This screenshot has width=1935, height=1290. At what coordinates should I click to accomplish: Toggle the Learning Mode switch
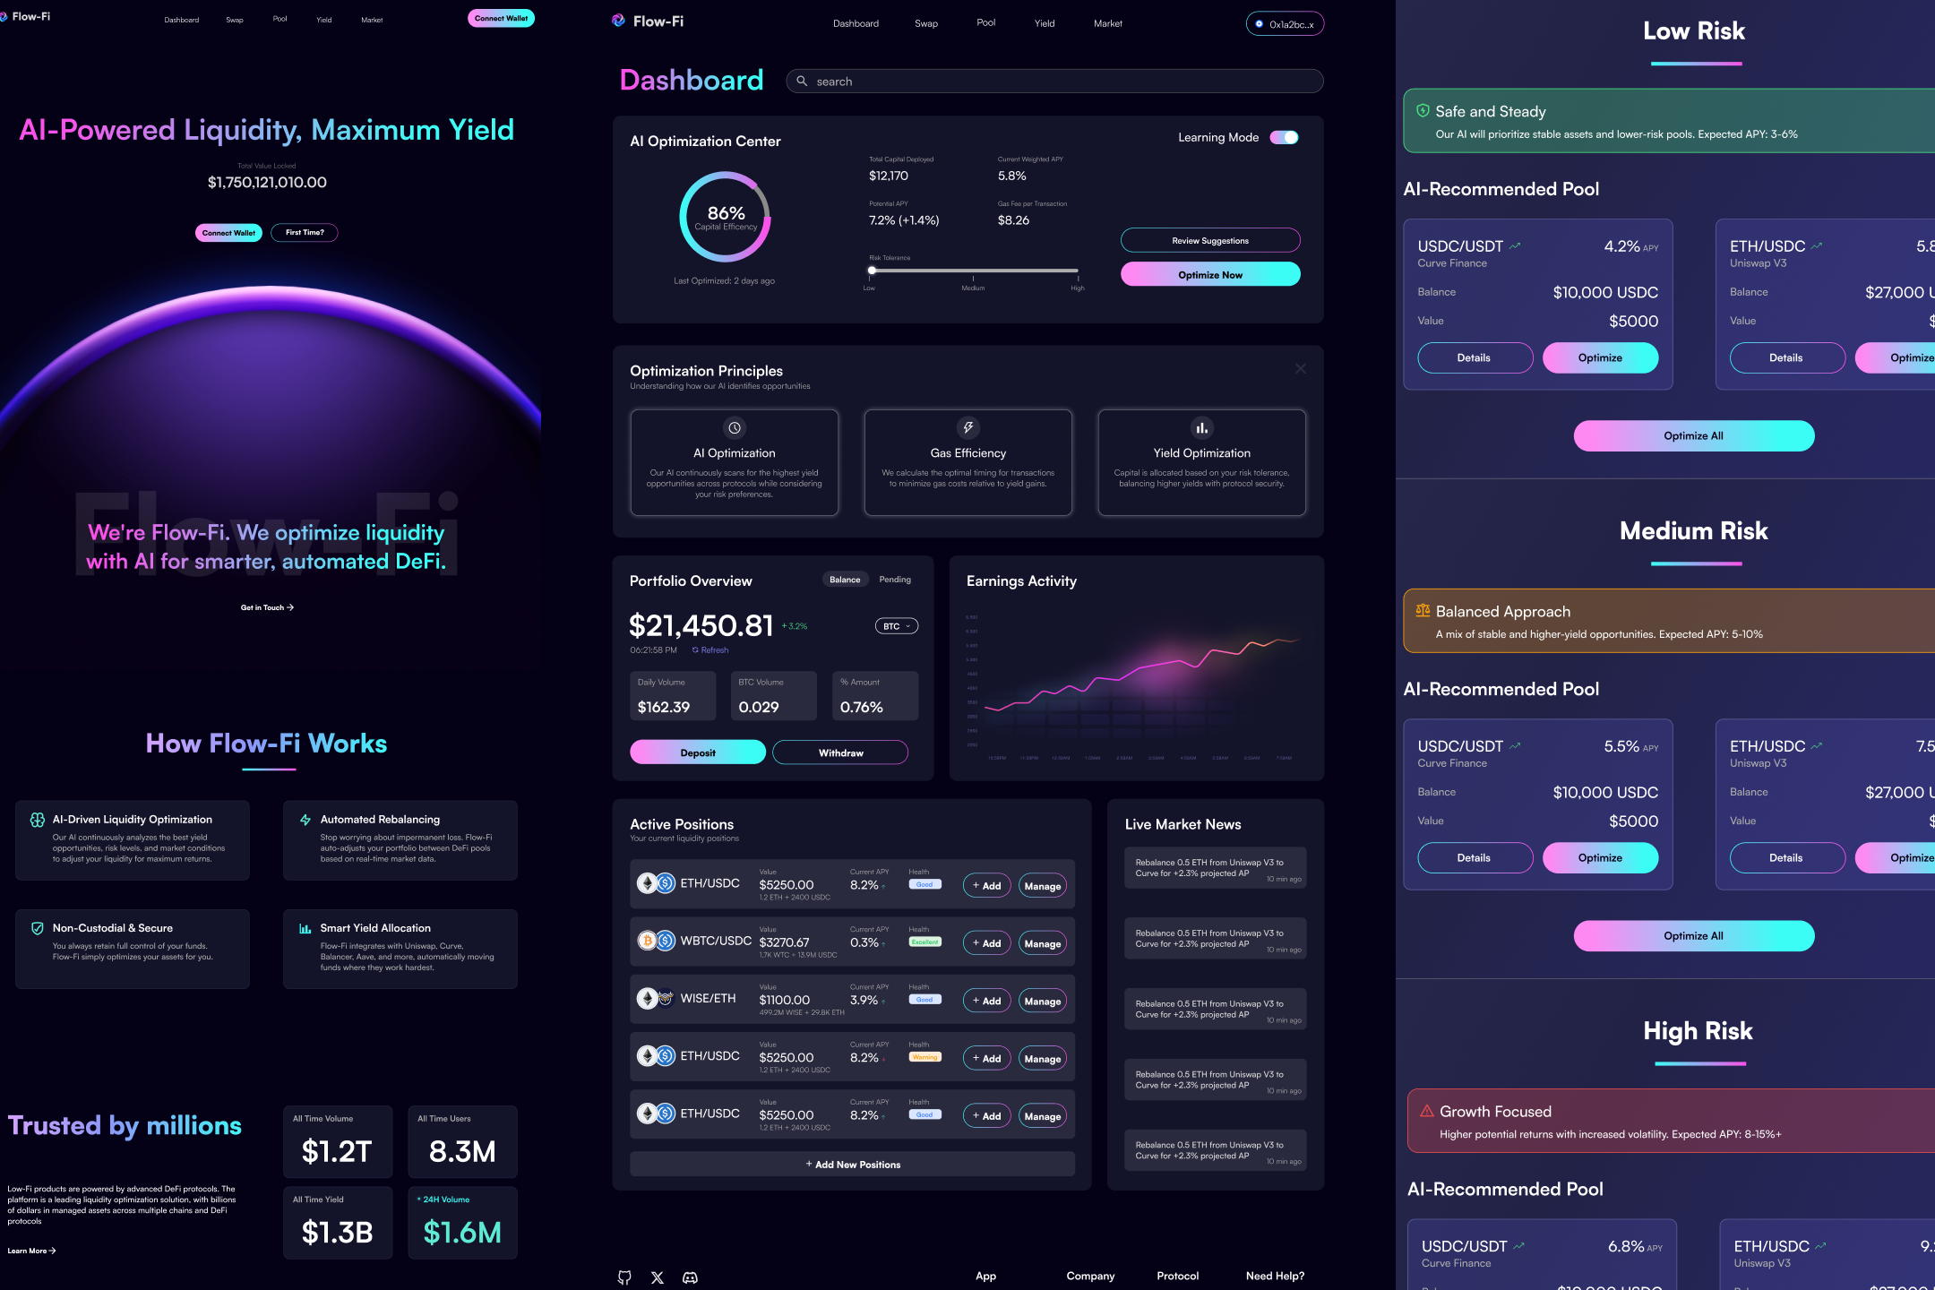pos(1284,137)
